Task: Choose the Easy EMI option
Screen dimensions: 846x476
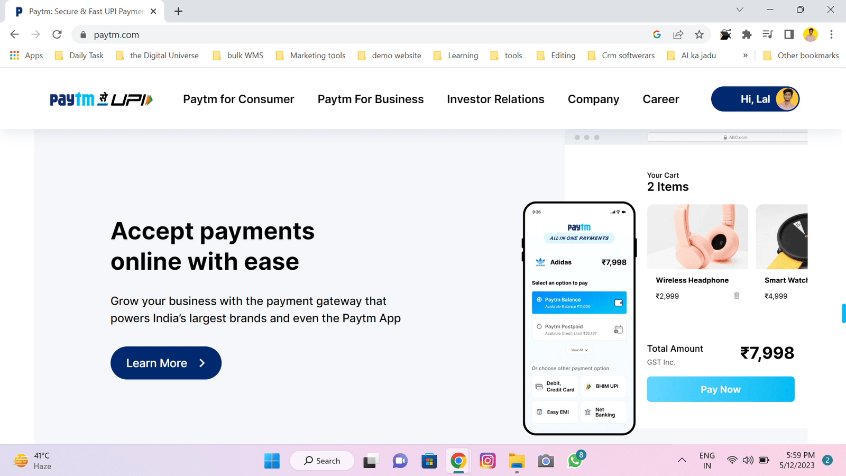Action: tap(555, 412)
